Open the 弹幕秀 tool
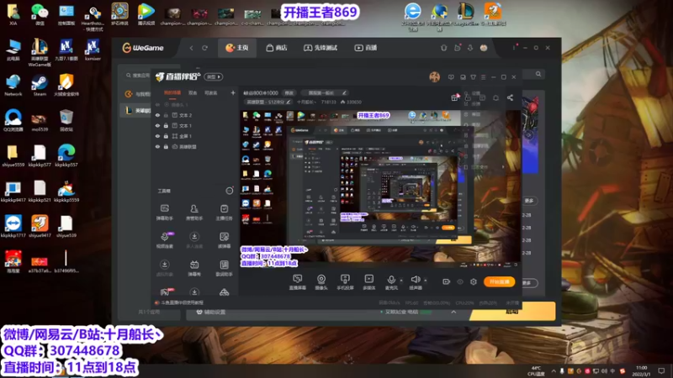673x378 pixels. click(194, 268)
